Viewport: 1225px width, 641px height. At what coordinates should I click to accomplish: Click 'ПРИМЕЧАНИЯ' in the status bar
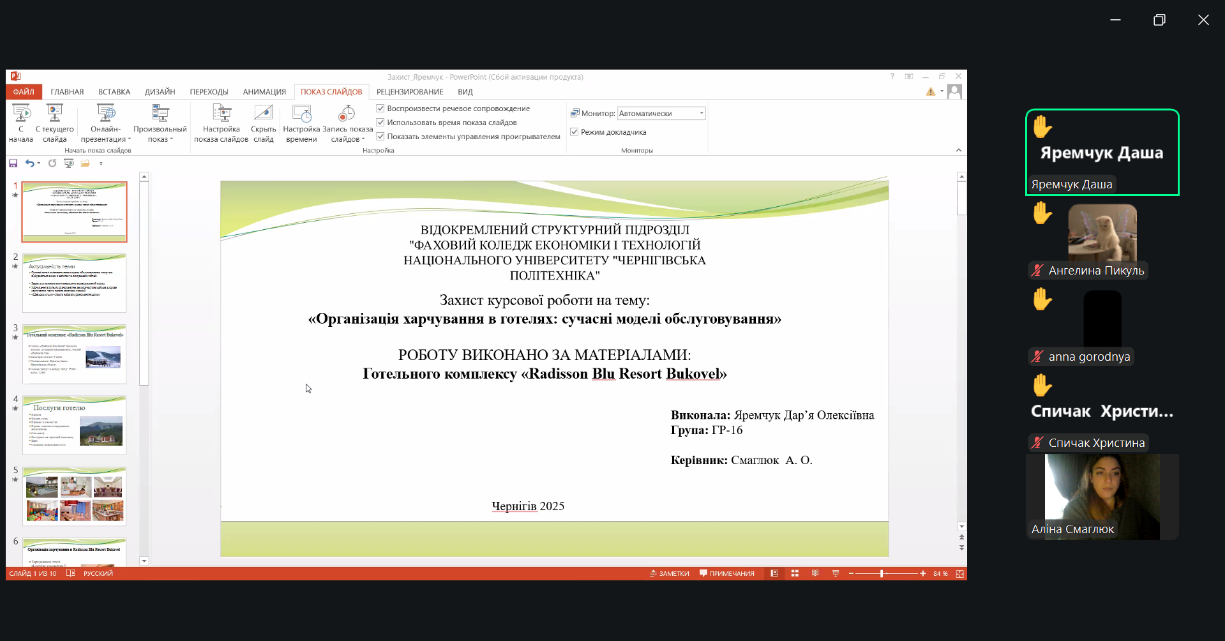[727, 573]
